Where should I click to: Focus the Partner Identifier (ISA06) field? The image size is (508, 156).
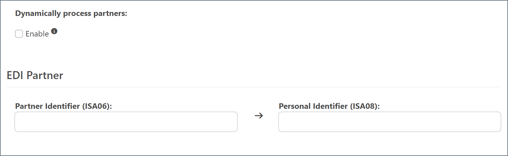pos(126,122)
